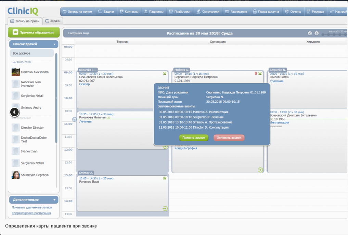Click the phone icon in Осиновская's appointment
This screenshot has width=348, height=235.
(165, 73)
